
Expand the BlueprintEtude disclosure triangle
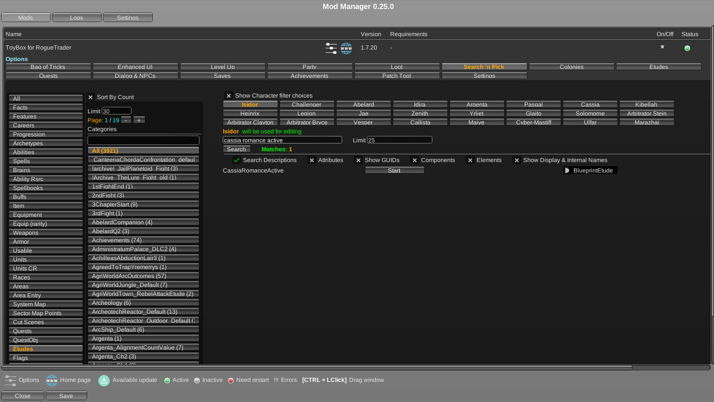coord(567,170)
